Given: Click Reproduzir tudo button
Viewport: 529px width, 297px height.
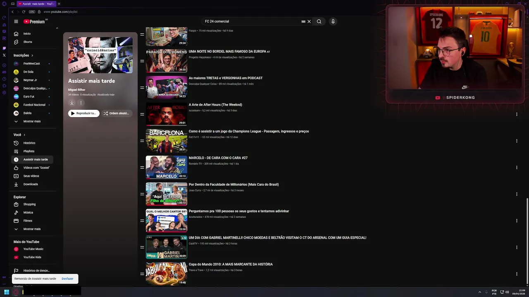Looking at the screenshot, I should pyautogui.click(x=84, y=113).
